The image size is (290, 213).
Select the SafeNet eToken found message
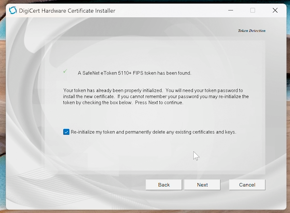[135, 73]
